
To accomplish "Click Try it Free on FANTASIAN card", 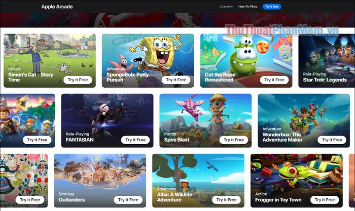I will click(x=135, y=140).
